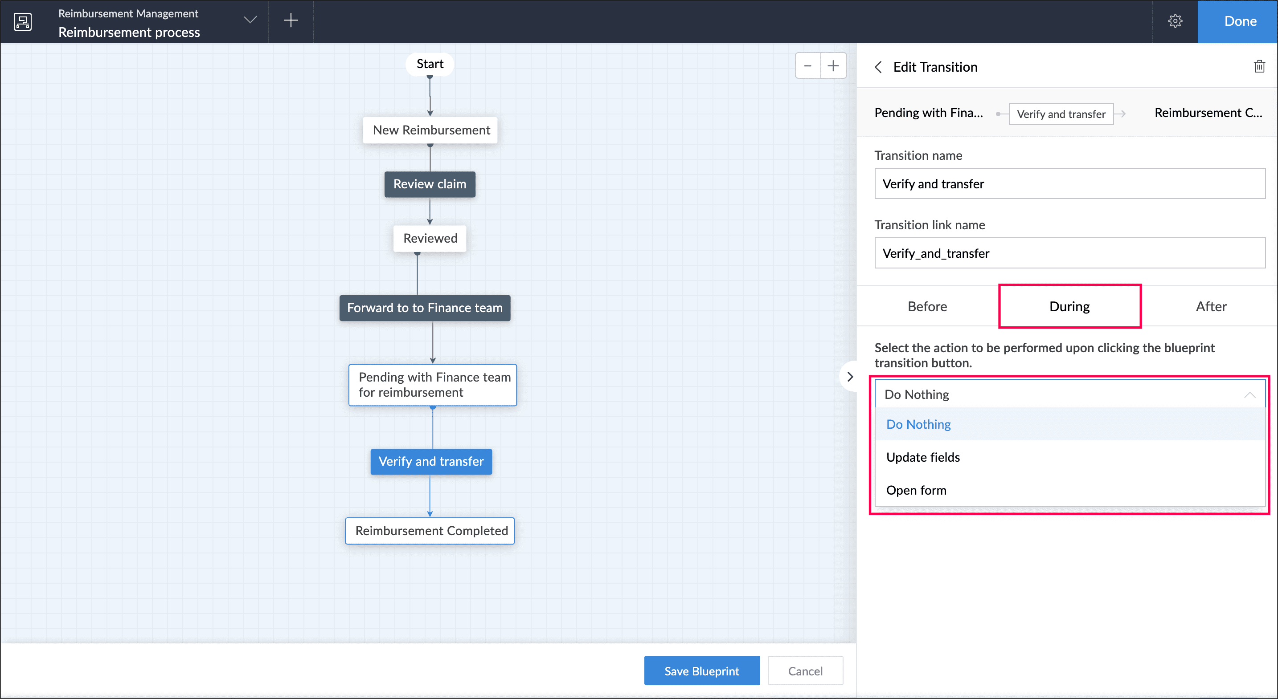Open settings via the gear icon
Image resolution: width=1278 pixels, height=699 pixels.
(x=1175, y=21)
